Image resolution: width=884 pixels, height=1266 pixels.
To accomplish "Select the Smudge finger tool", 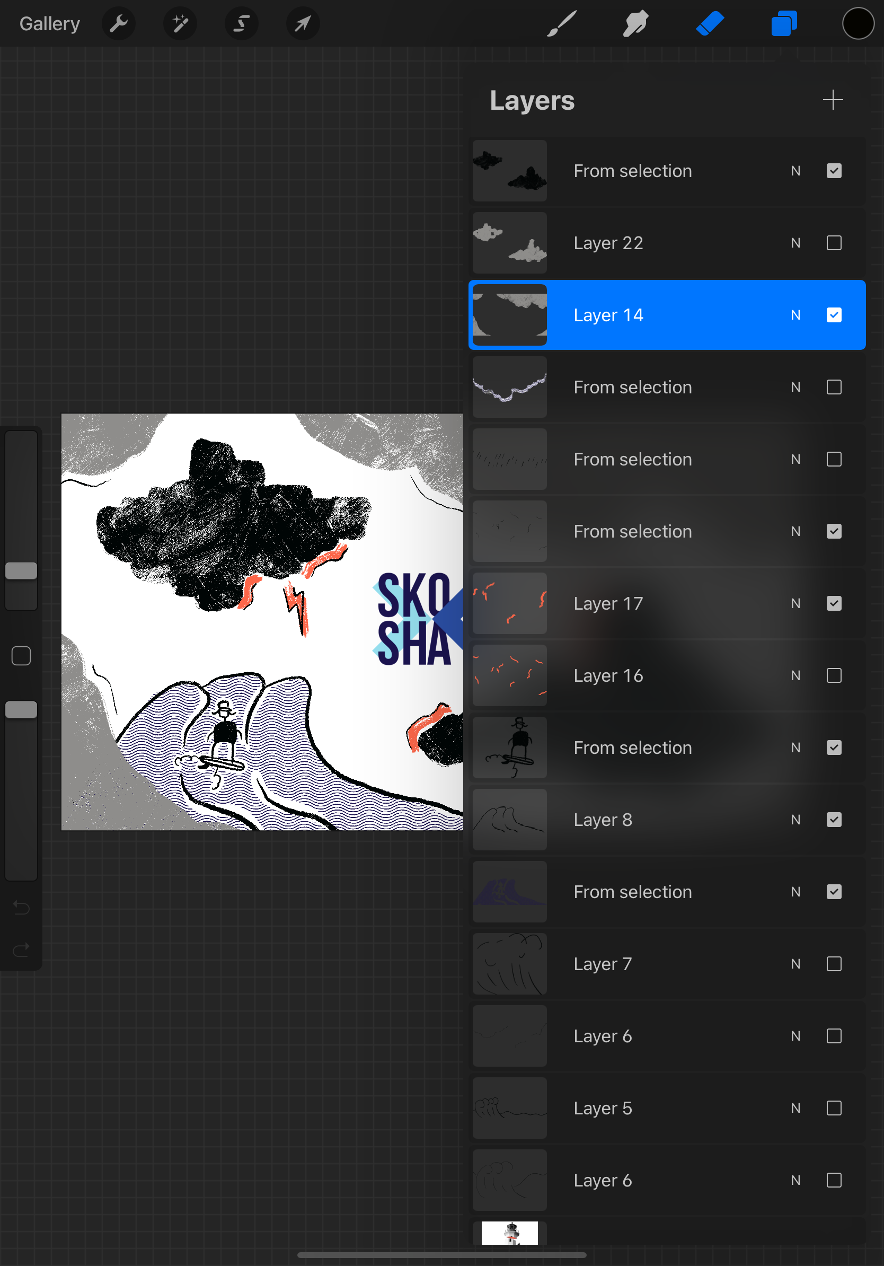I will 635,24.
